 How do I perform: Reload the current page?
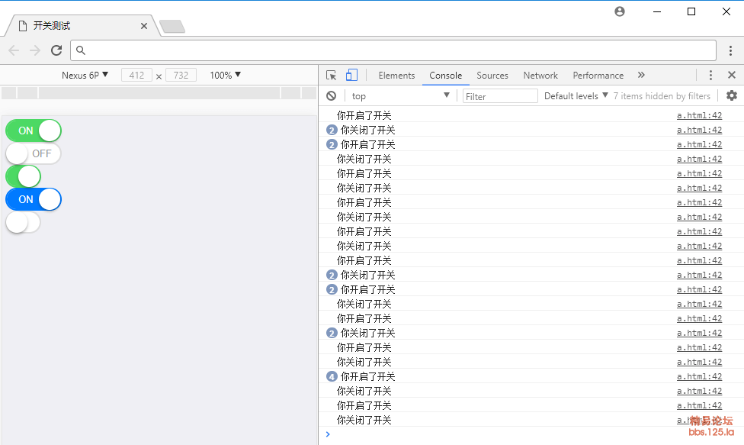coord(56,50)
